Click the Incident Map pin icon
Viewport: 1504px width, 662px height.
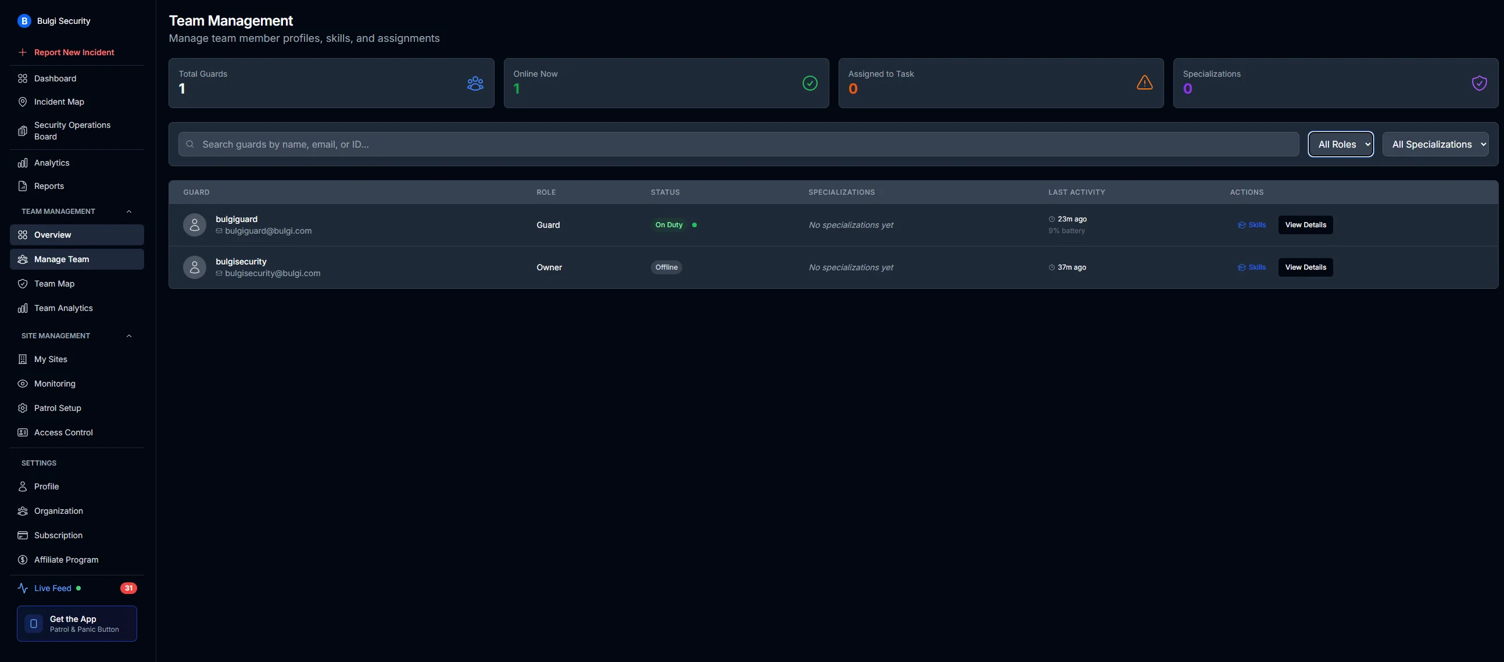click(x=23, y=102)
